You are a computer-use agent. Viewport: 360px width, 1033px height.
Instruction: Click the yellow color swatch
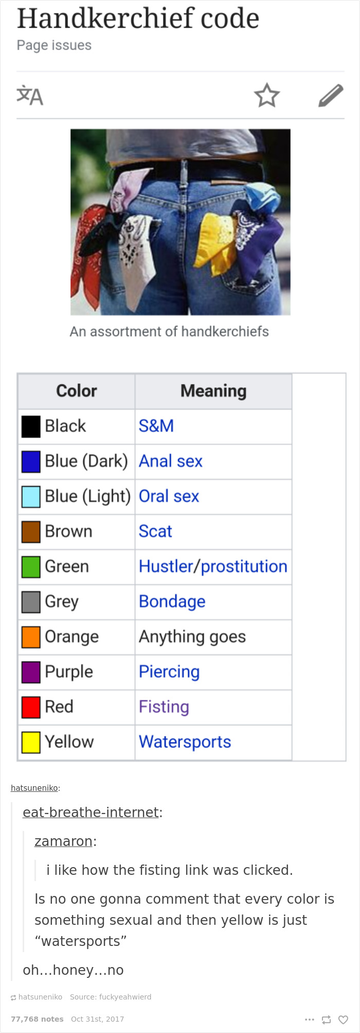point(31,742)
